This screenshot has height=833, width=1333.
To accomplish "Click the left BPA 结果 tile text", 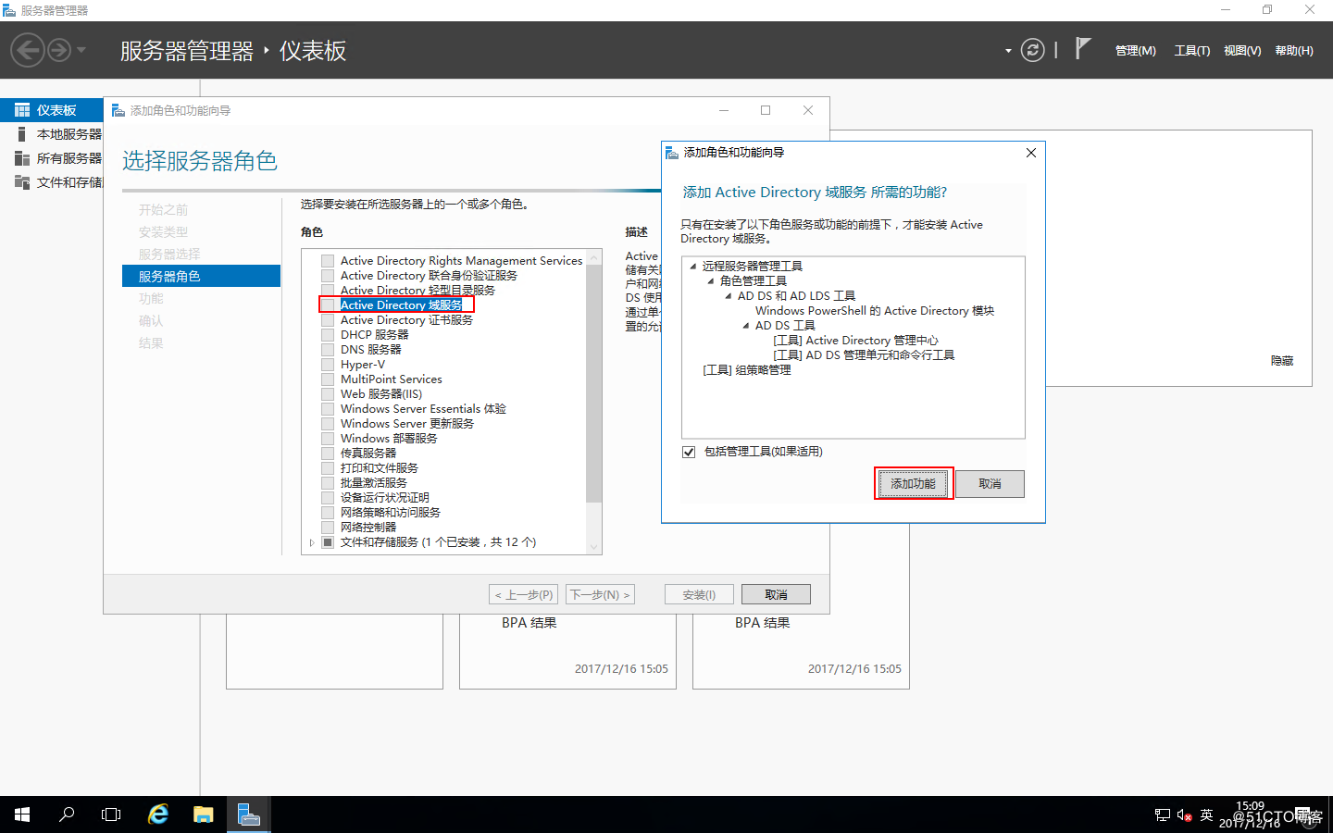I will tap(529, 623).
